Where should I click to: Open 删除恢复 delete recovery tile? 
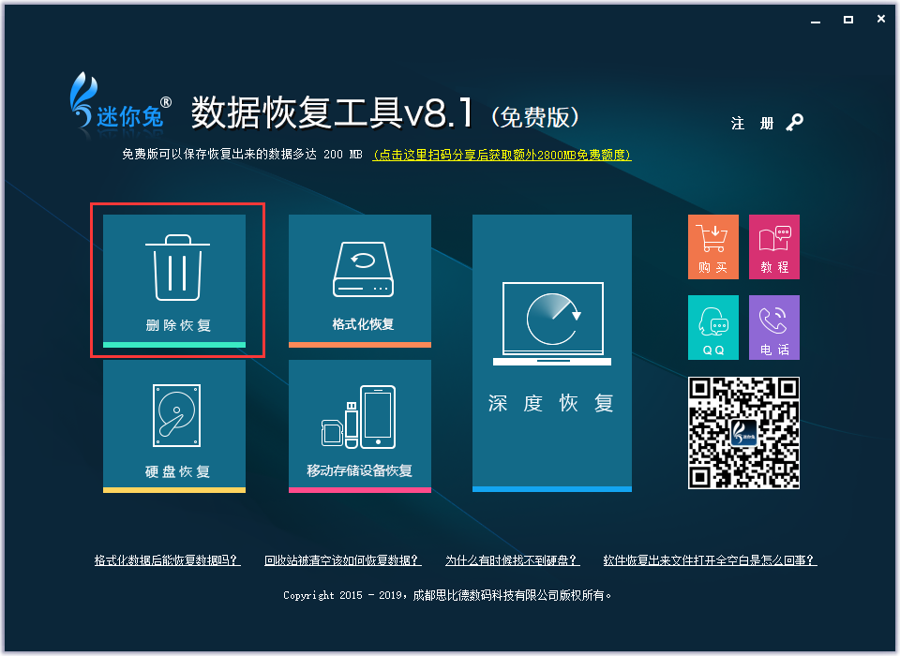pyautogui.click(x=174, y=280)
